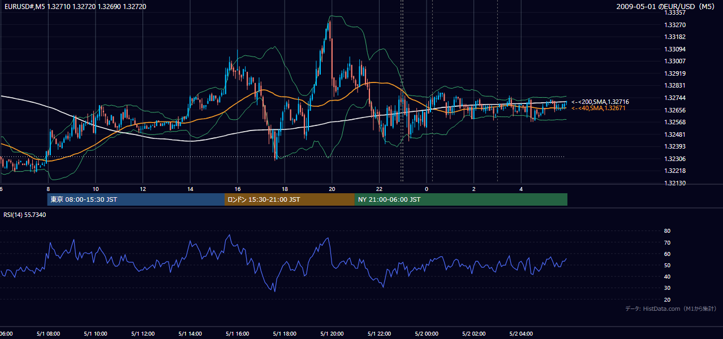Click the 5/1 10:00 time axis label
The image size is (723, 339).
(95, 334)
